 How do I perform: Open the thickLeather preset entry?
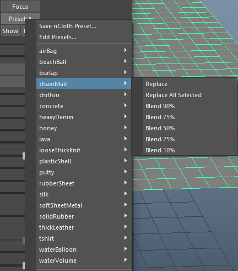pyautogui.click(x=84, y=227)
